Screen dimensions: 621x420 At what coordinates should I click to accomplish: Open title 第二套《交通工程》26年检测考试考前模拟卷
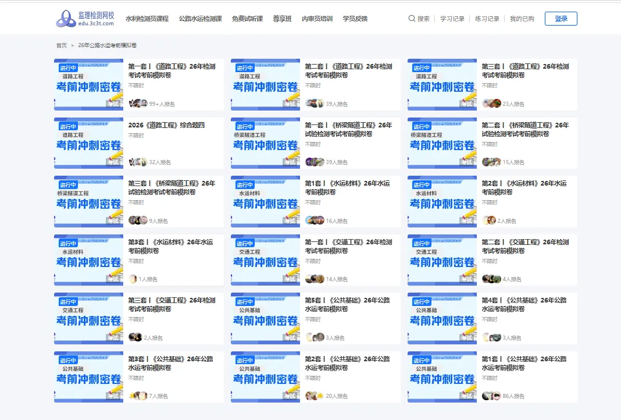[525, 247]
